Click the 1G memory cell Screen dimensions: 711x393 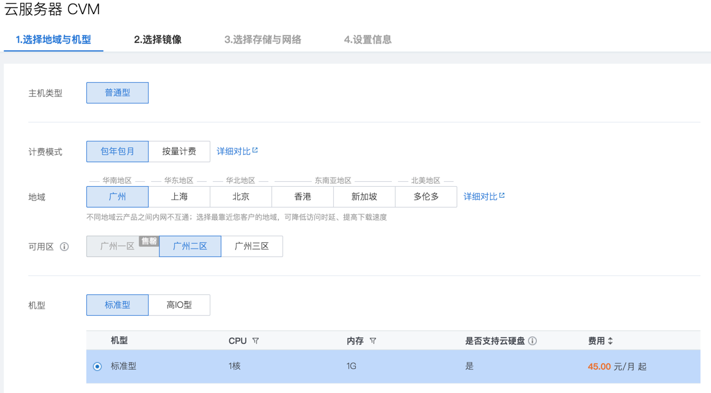pyautogui.click(x=352, y=366)
